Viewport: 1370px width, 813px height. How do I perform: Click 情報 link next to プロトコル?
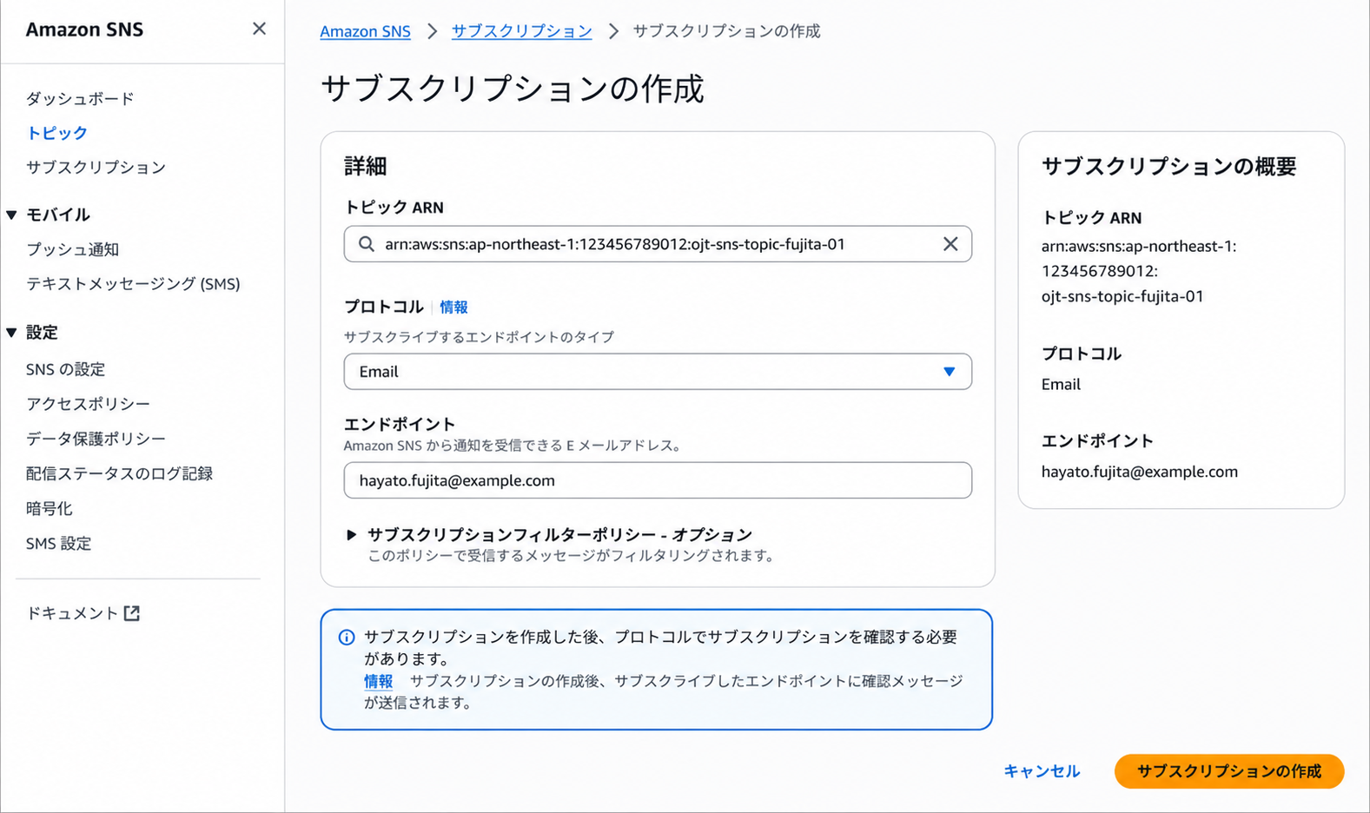point(453,307)
